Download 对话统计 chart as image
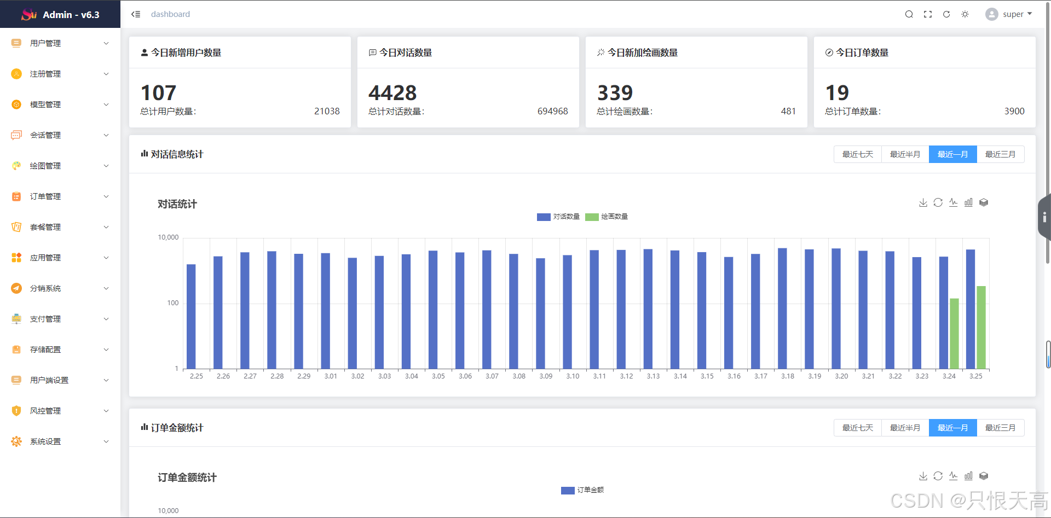Screen dimensions: 1051x518 click(x=923, y=202)
